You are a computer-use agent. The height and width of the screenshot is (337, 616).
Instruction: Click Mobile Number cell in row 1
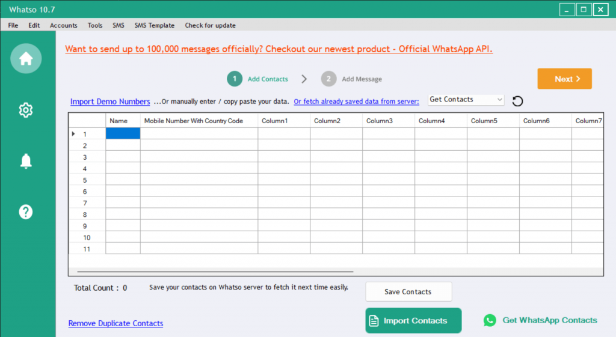pos(199,133)
